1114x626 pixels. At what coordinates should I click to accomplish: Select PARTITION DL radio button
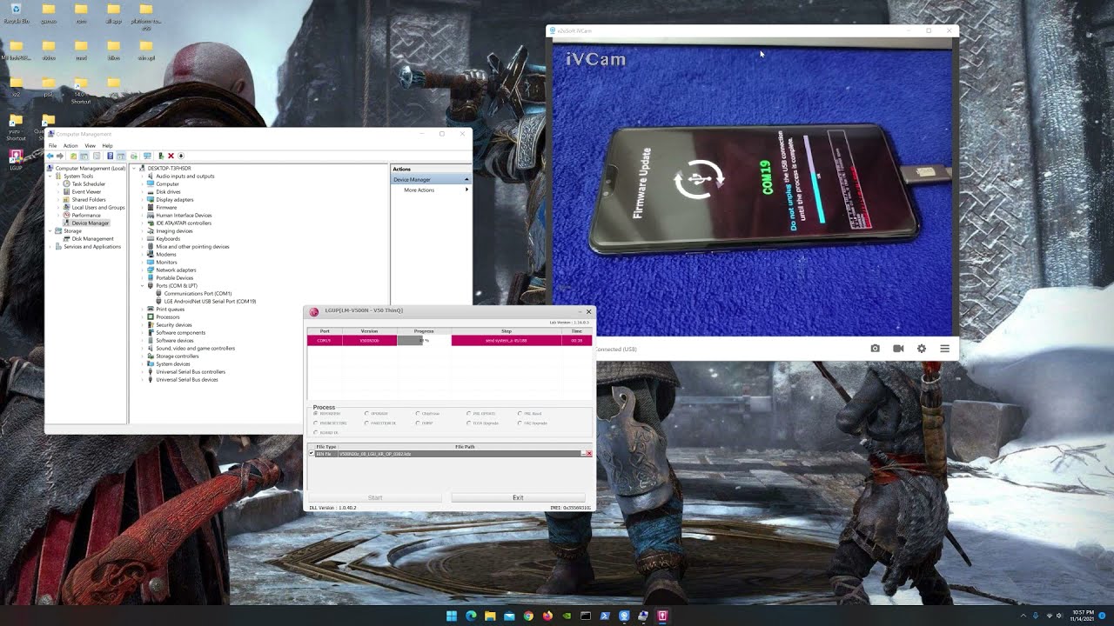(x=366, y=423)
